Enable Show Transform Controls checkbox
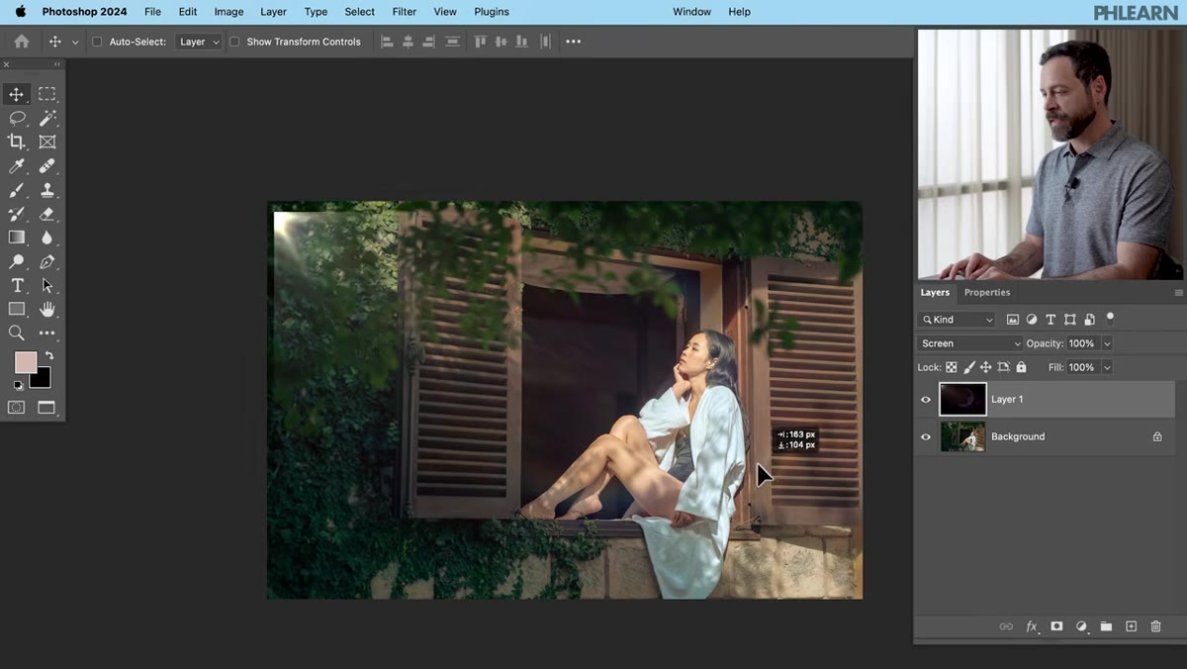Image resolution: width=1187 pixels, height=669 pixels. [234, 42]
